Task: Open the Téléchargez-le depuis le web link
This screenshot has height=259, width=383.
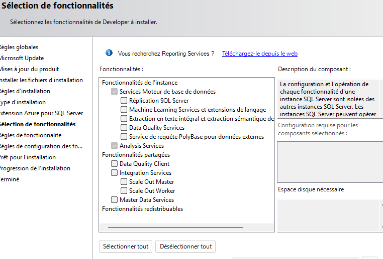Action: (260, 54)
